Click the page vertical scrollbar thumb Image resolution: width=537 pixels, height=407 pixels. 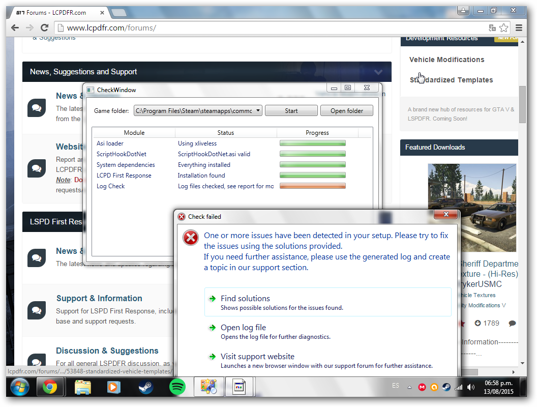coord(522,104)
